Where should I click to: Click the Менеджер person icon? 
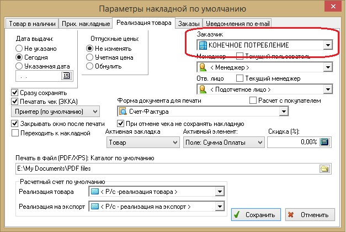coord(203,67)
